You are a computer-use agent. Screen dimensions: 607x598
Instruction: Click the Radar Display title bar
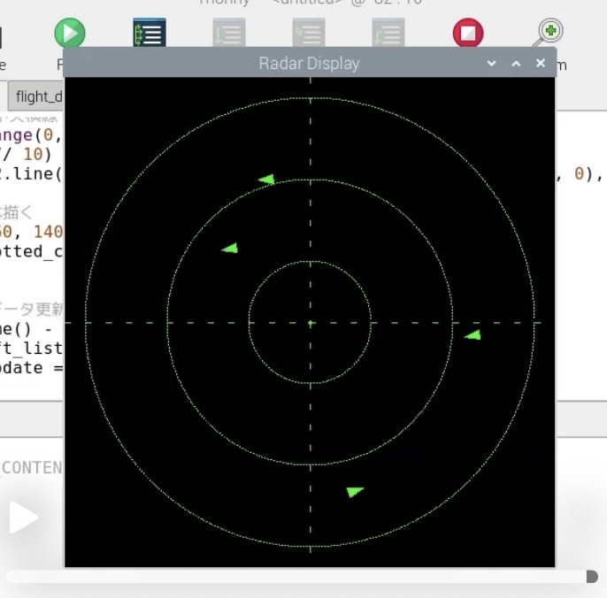pos(310,63)
